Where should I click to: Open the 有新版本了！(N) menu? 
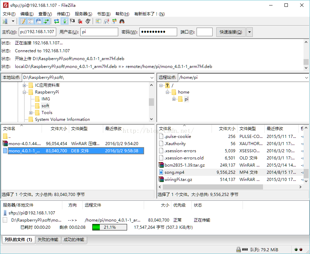click(x=149, y=14)
